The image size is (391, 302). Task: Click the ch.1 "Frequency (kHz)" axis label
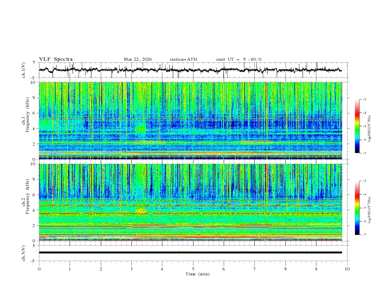(x=28, y=114)
